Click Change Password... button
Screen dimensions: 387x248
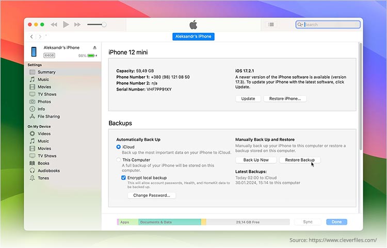(x=152, y=196)
